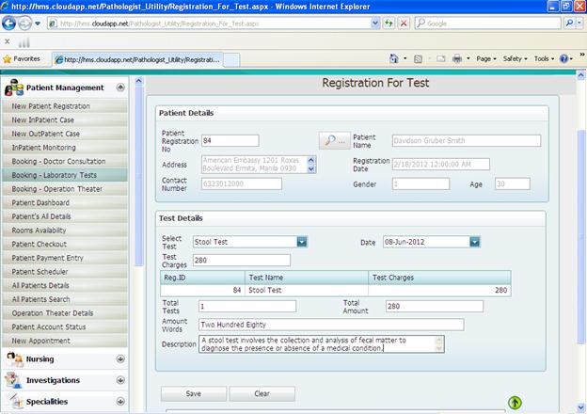Viewport: 587px width, 414px height.
Task: Click the Refresh page icon in address bar
Action: (x=389, y=24)
